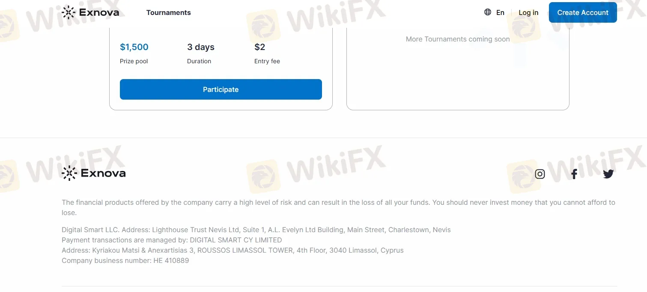Click the More Tournaments coming soon text
This screenshot has width=647, height=292.
[458, 39]
